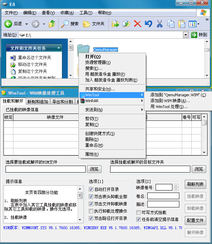Click the Back (后退) arrow icon

(9, 24)
